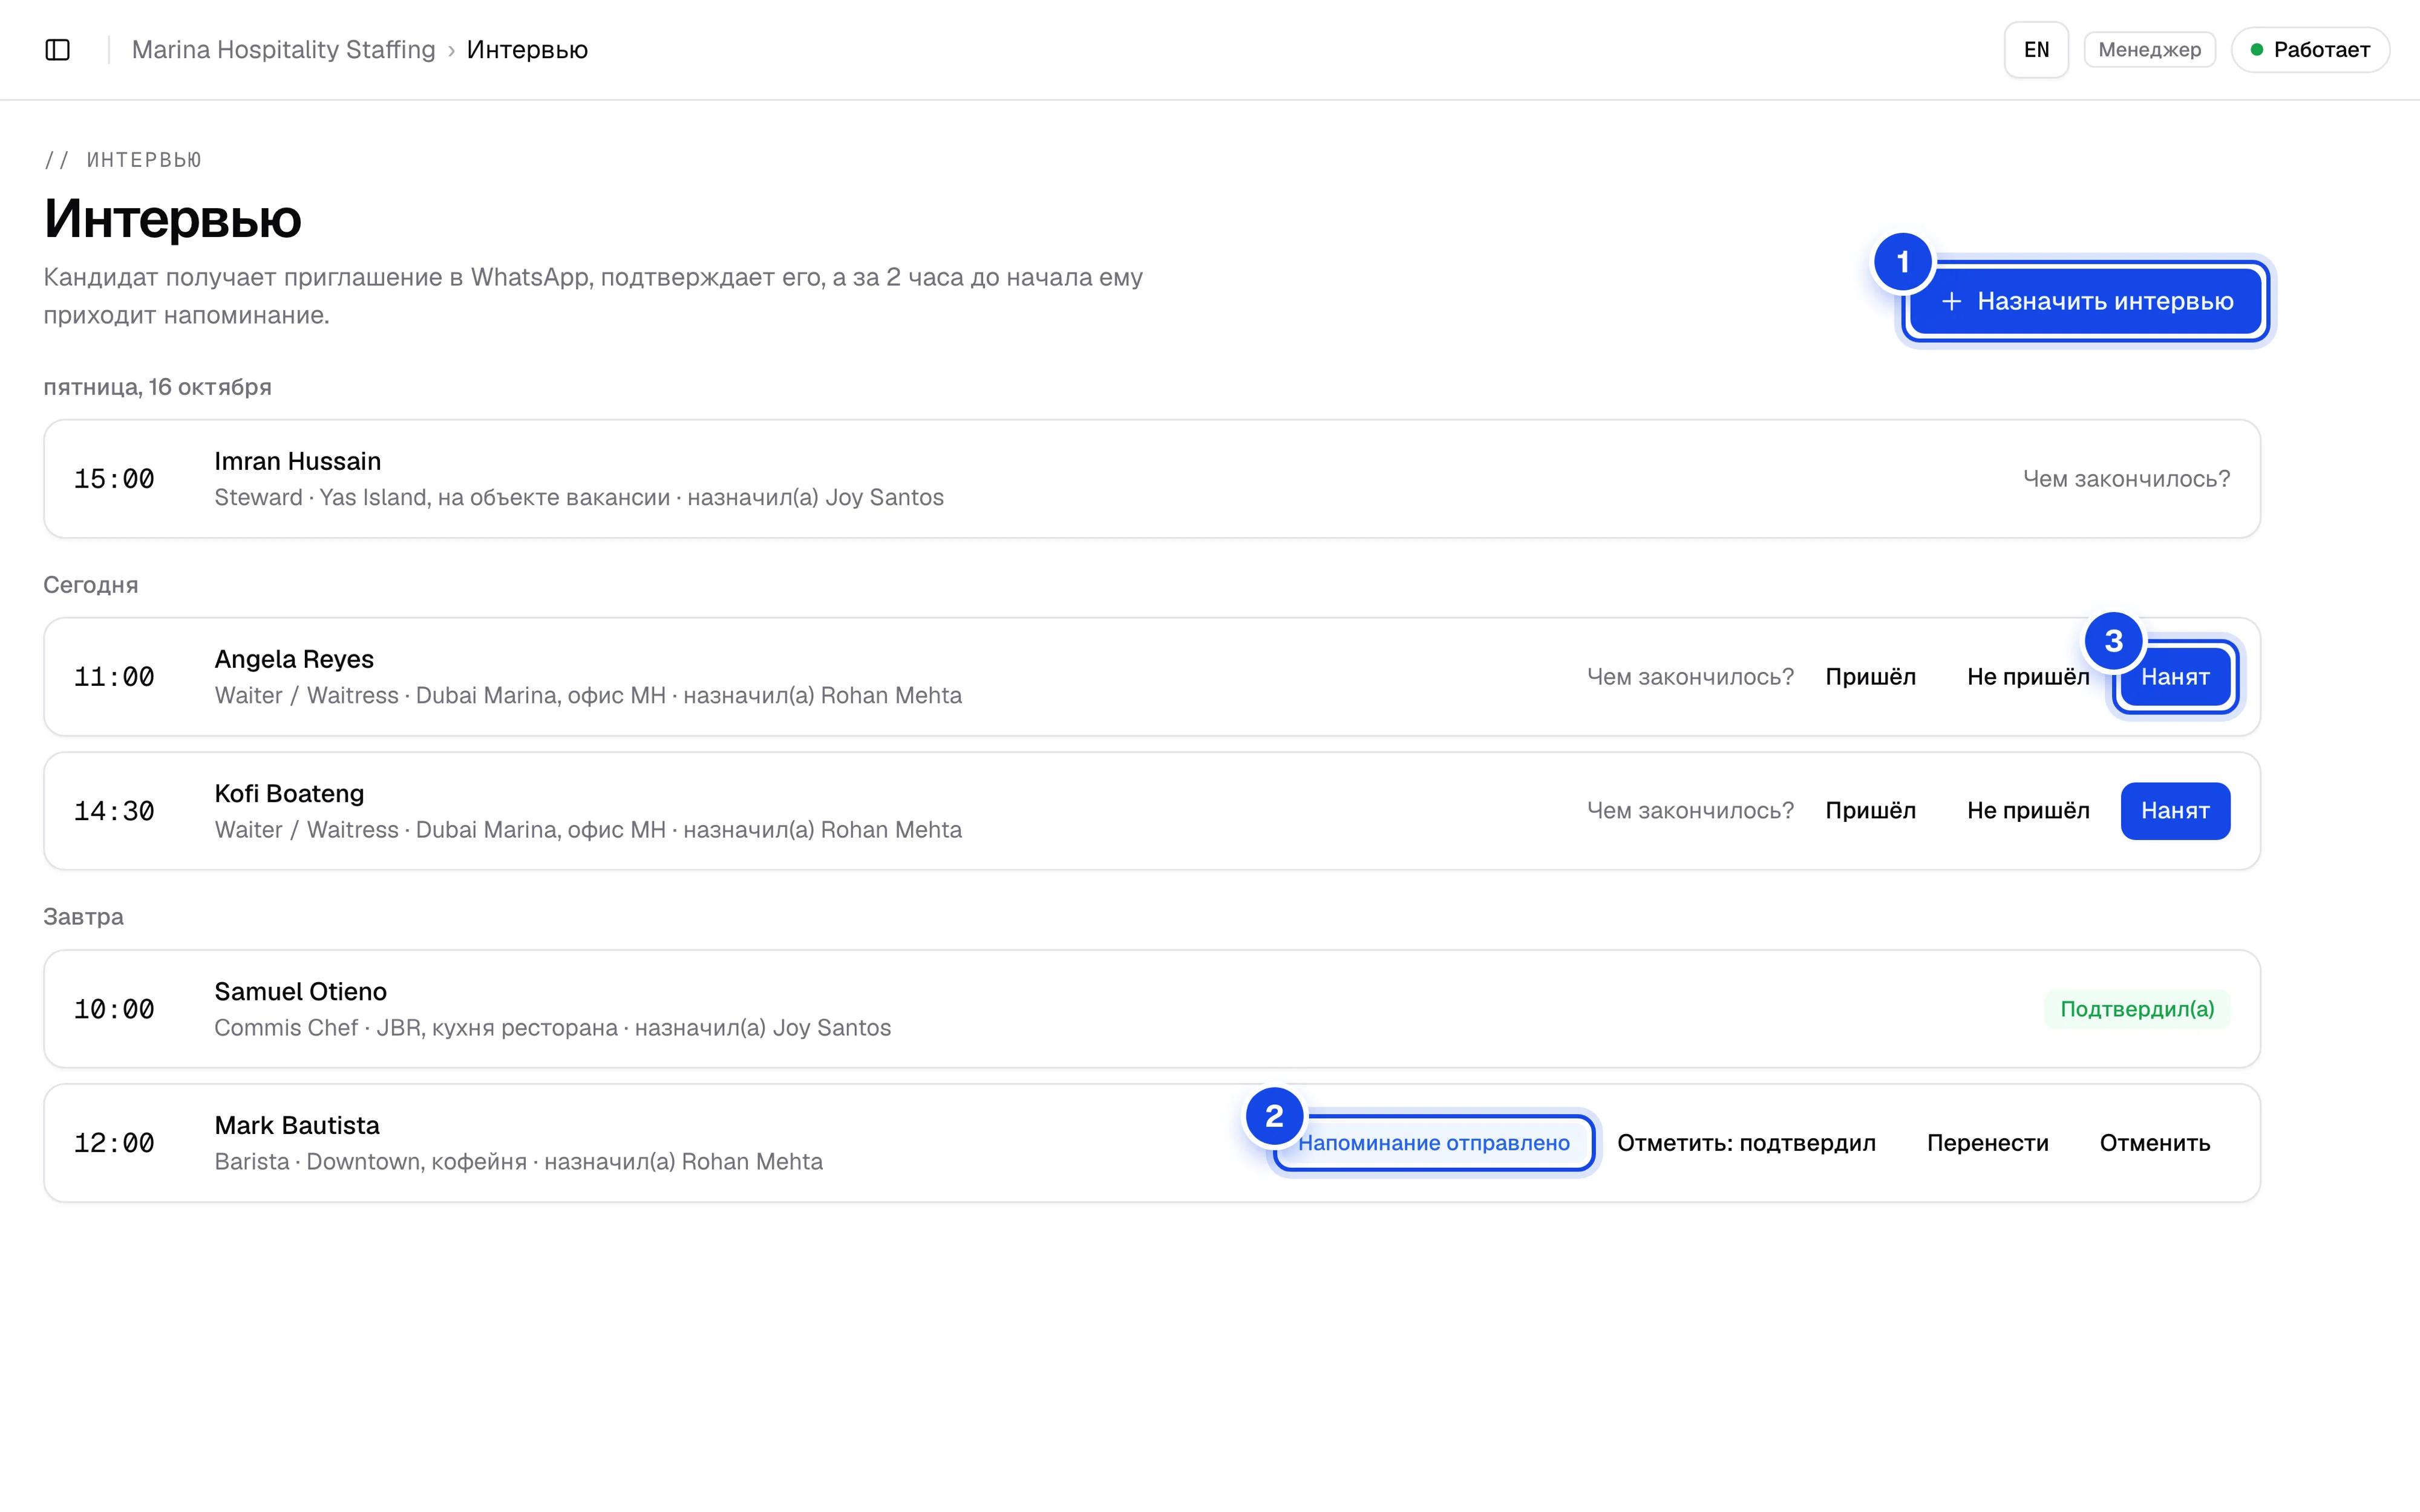Screen dimensions: 2420x1512
Task: Mark Kofi Boateng as Не пришёл
Action: point(2028,811)
